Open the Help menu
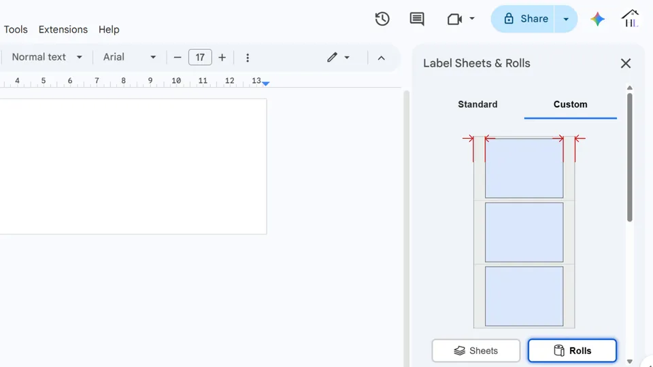 109,29
